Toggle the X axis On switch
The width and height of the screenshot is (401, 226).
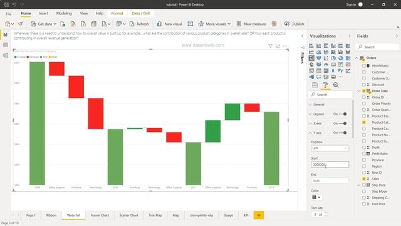click(x=343, y=124)
